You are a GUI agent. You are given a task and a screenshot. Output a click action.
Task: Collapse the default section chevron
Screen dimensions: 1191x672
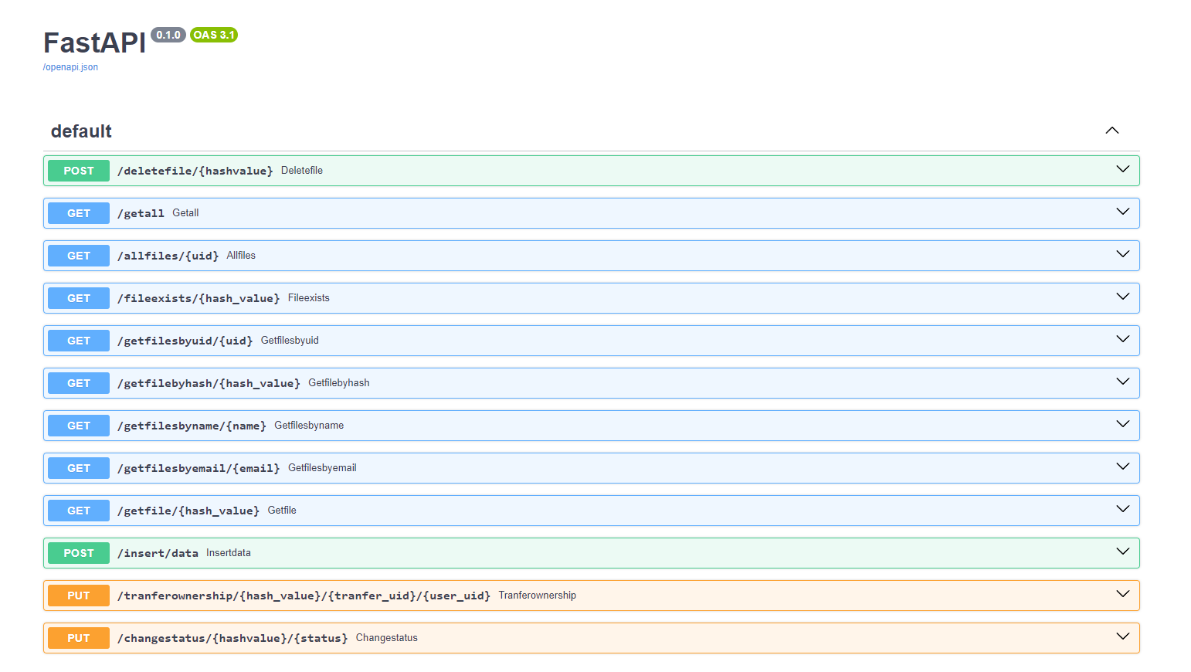(1112, 131)
